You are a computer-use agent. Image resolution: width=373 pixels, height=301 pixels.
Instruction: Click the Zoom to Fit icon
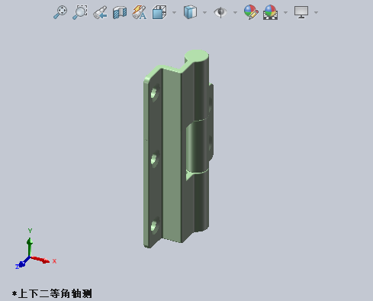[x=60, y=12]
